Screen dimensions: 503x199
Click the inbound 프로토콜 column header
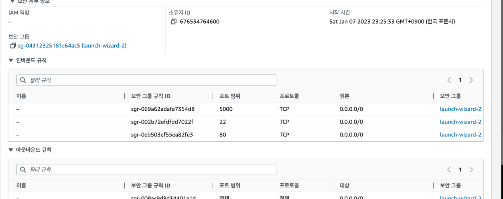tap(289, 96)
